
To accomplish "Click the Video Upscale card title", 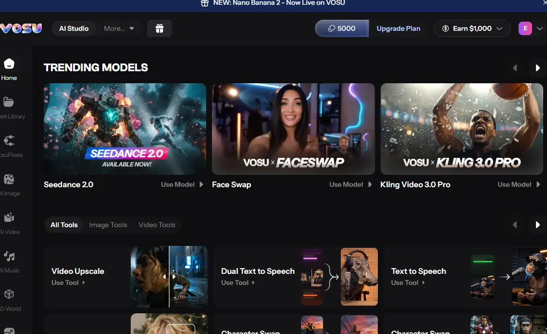I will [x=78, y=271].
